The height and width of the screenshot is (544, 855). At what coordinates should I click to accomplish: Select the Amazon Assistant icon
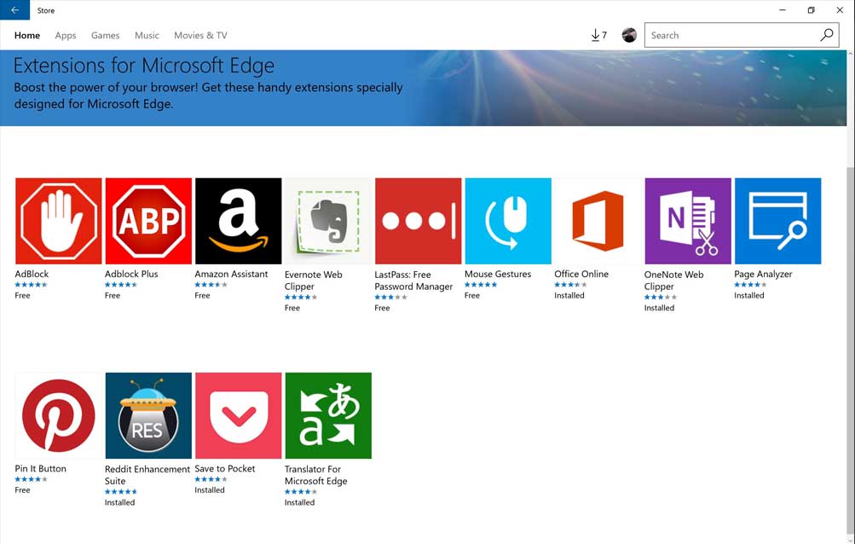tap(239, 221)
